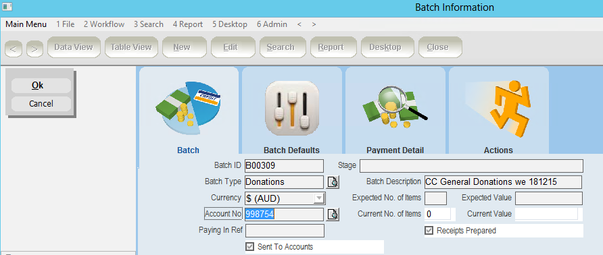Toggle the Receipts Prepared checkbox
This screenshot has height=255, width=603.
click(429, 231)
